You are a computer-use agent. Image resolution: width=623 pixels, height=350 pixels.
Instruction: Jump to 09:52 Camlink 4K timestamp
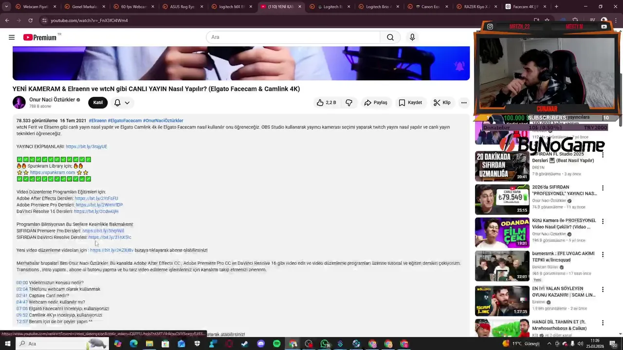point(22,315)
